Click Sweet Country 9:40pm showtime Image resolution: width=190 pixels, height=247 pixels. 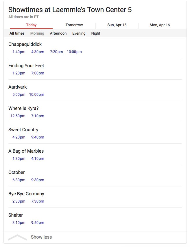coord(38,137)
